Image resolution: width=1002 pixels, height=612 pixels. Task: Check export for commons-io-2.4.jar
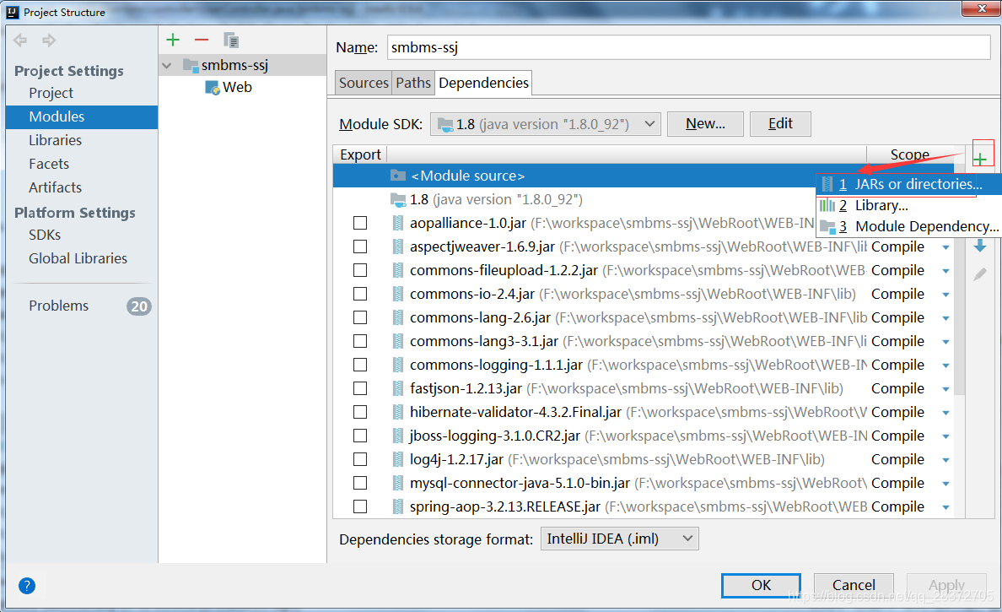[360, 294]
